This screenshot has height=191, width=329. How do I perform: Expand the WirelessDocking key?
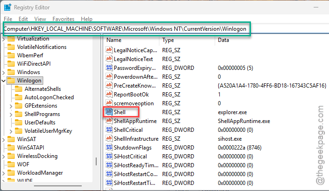[4, 156]
